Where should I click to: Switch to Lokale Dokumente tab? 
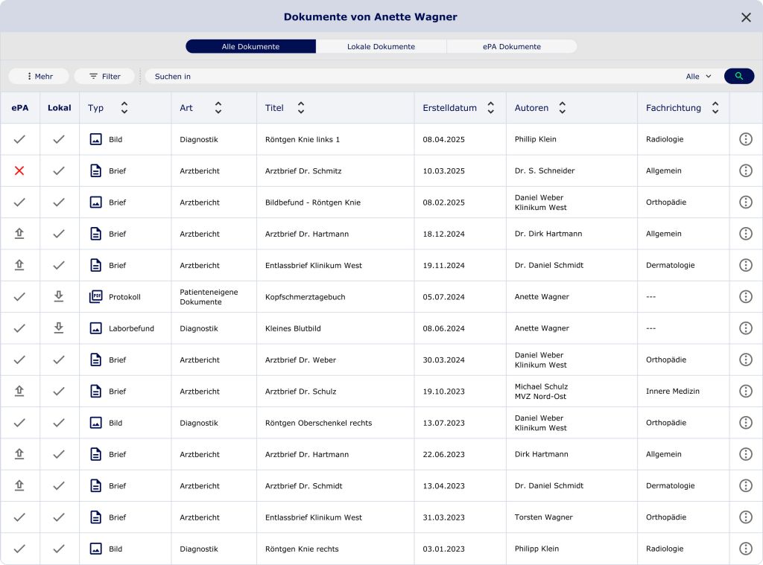pos(381,46)
